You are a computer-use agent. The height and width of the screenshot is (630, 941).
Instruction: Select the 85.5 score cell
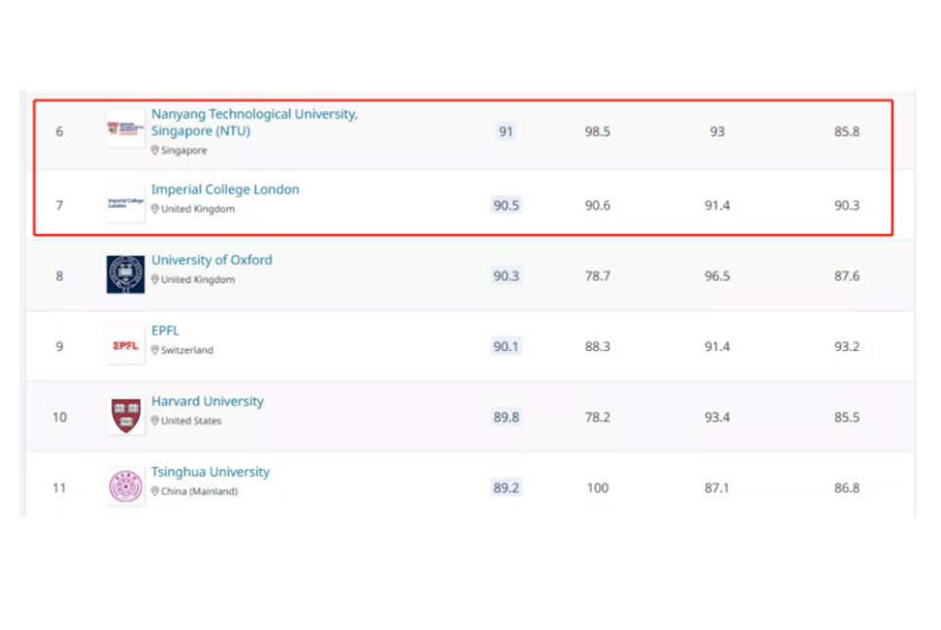[x=846, y=417]
